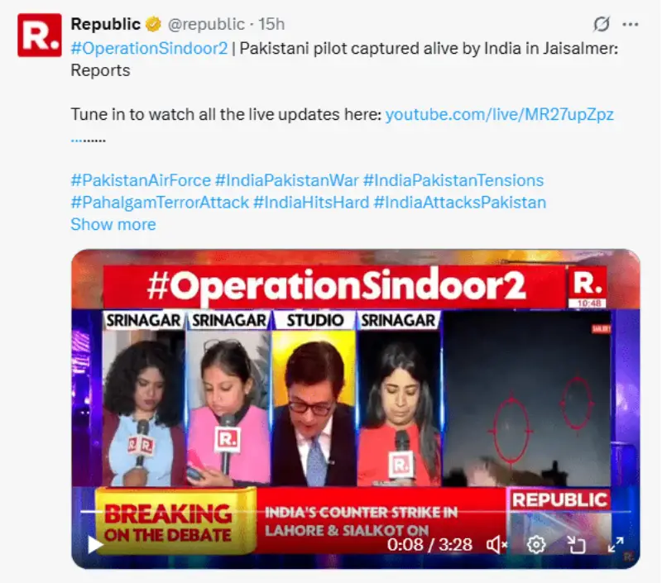Click the #OperationSindoor2 hashtag
The height and width of the screenshot is (583, 662).
[149, 48]
